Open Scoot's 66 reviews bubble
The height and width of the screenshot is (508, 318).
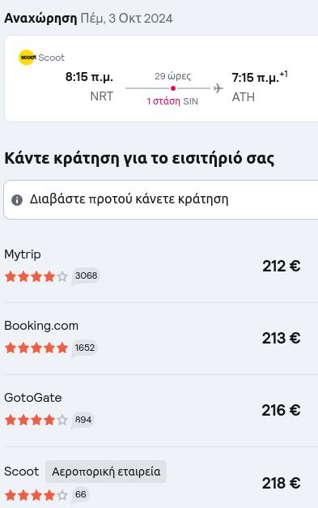pyautogui.click(x=80, y=495)
